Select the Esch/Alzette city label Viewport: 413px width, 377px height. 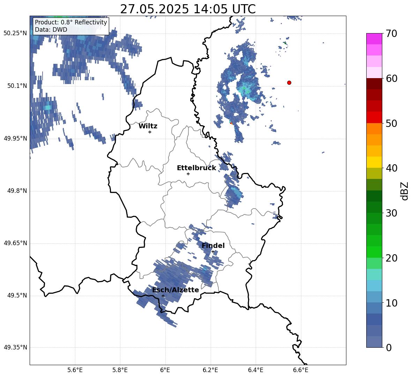pyautogui.click(x=175, y=290)
